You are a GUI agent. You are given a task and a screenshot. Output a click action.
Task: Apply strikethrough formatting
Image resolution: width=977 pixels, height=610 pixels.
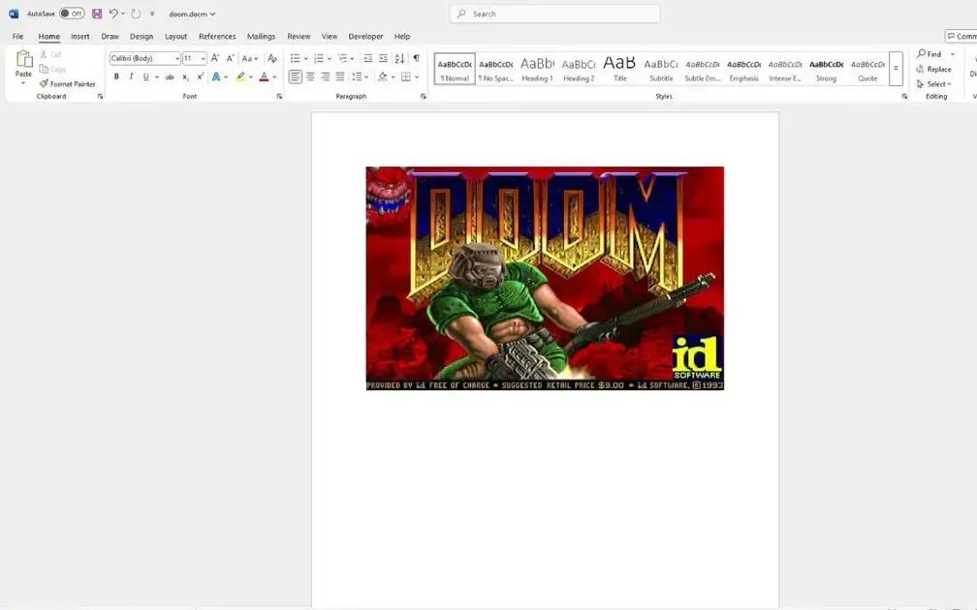click(x=170, y=77)
